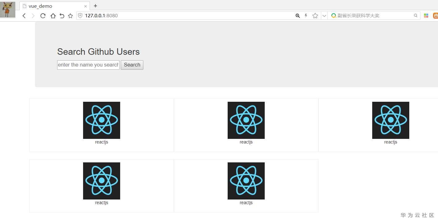Open the first React logo in the bottom row

coord(102,181)
